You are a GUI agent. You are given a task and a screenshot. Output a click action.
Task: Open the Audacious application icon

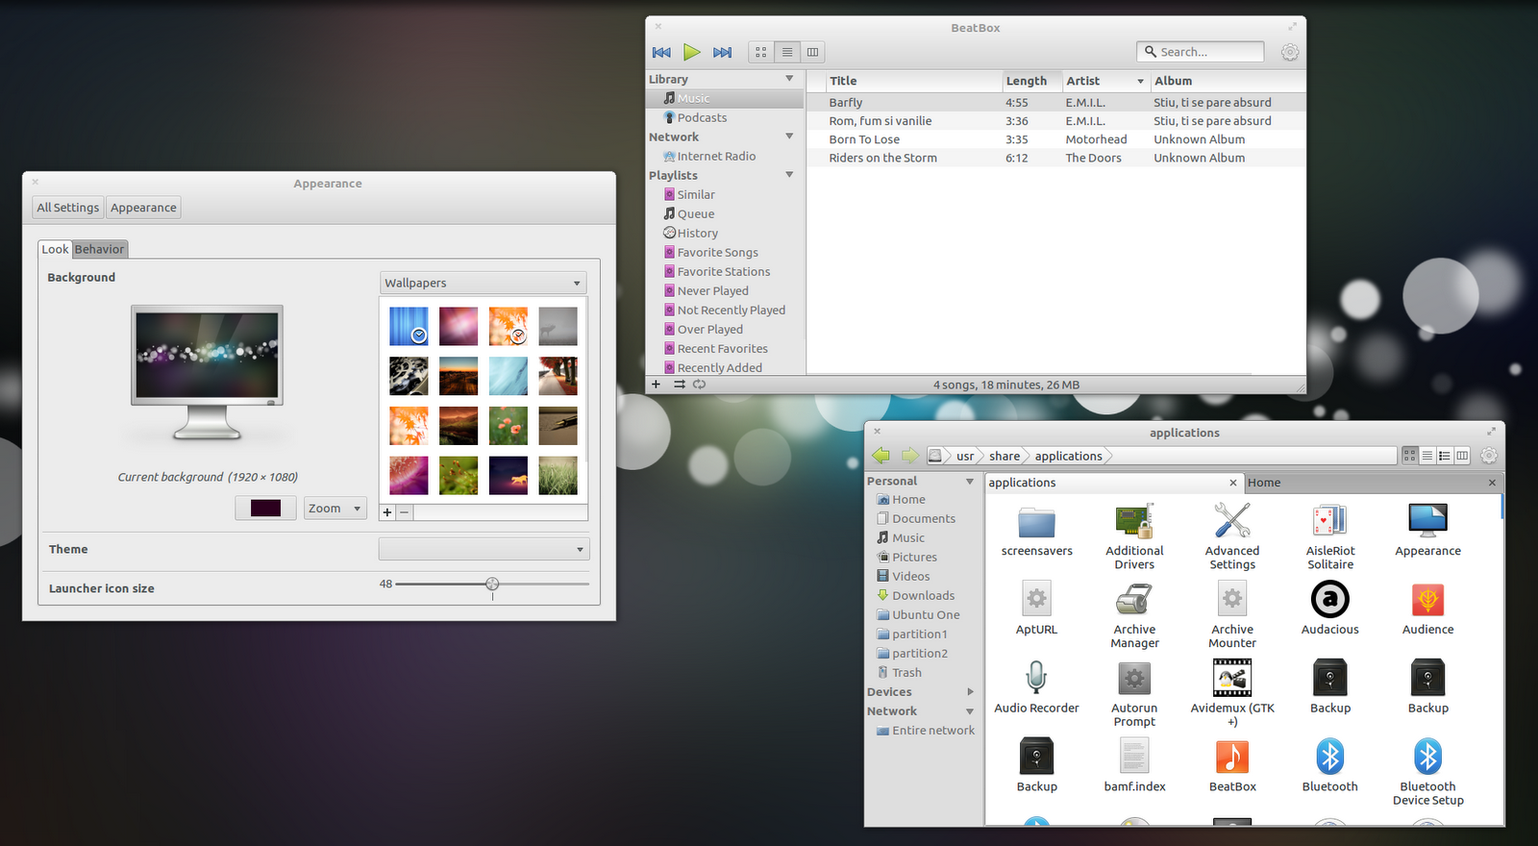pos(1329,600)
